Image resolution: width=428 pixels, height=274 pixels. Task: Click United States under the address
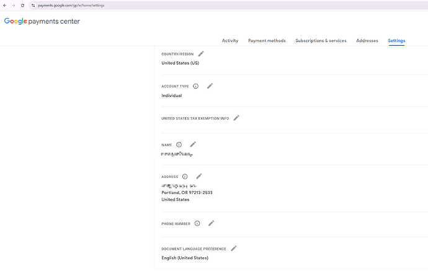(176, 200)
